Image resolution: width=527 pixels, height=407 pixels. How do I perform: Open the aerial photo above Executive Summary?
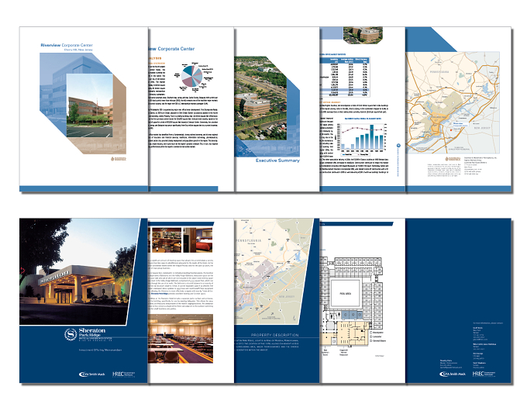tap(260, 98)
